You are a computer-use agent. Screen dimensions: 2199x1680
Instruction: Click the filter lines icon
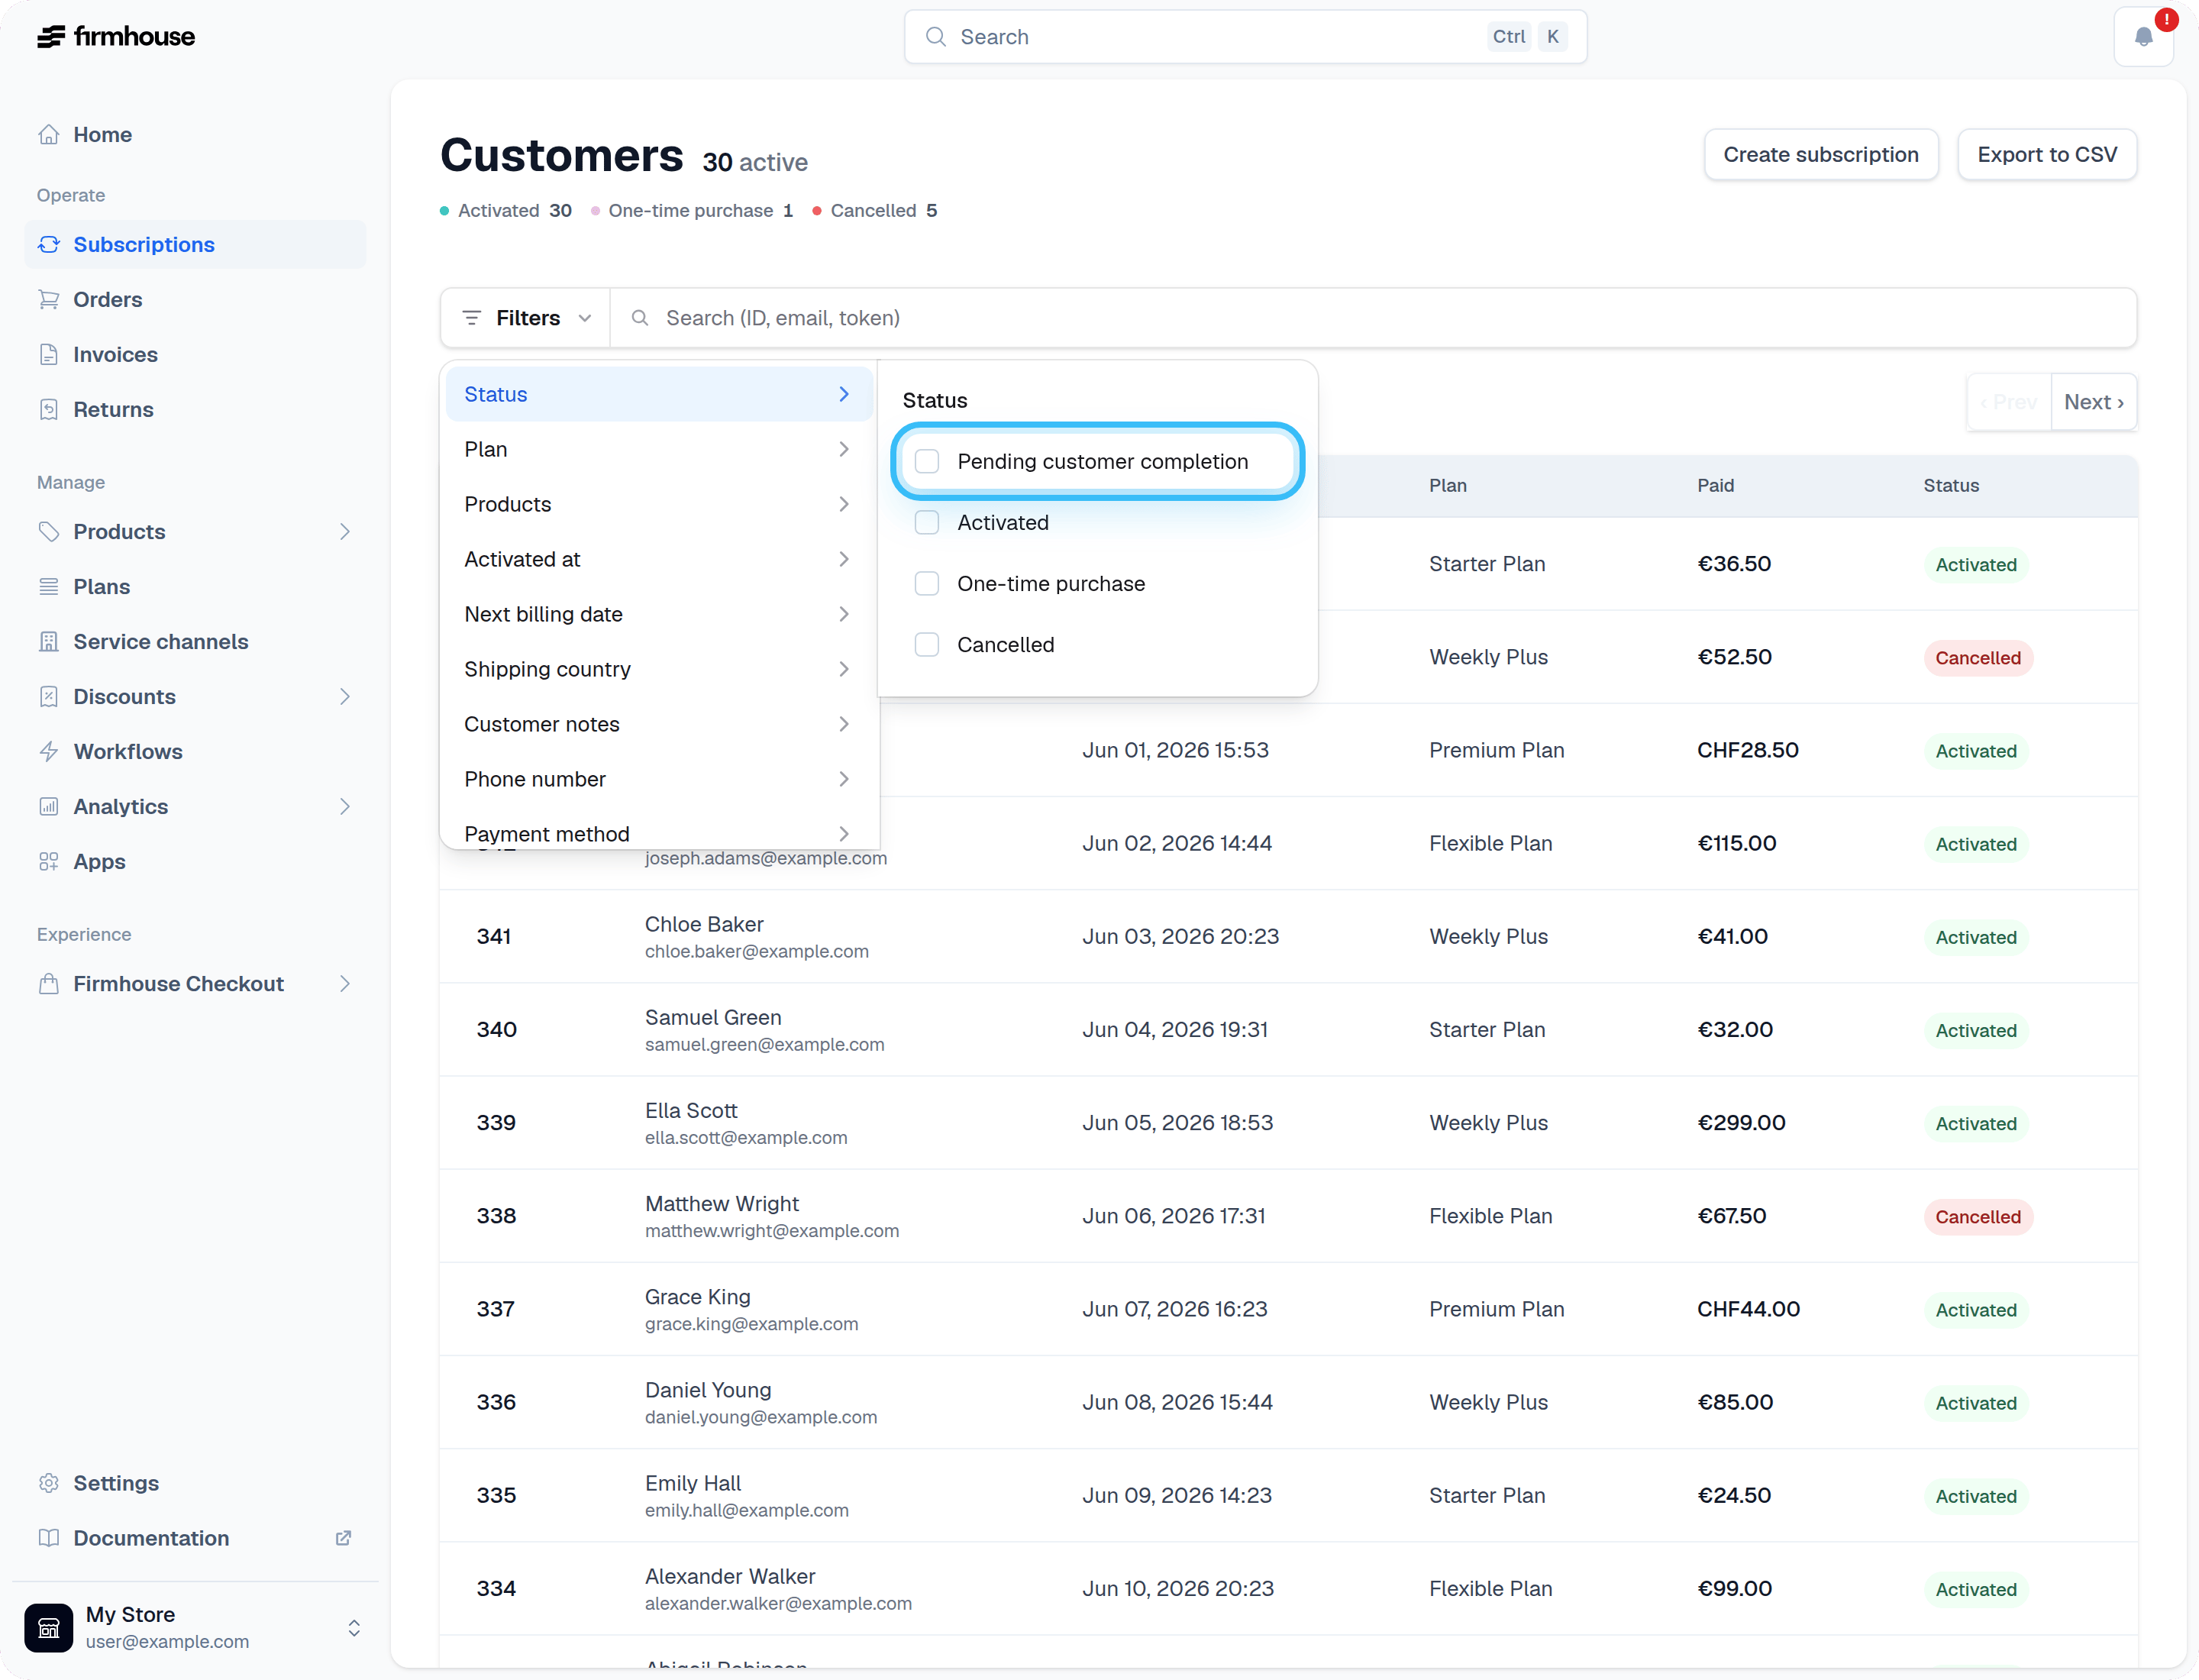point(472,318)
